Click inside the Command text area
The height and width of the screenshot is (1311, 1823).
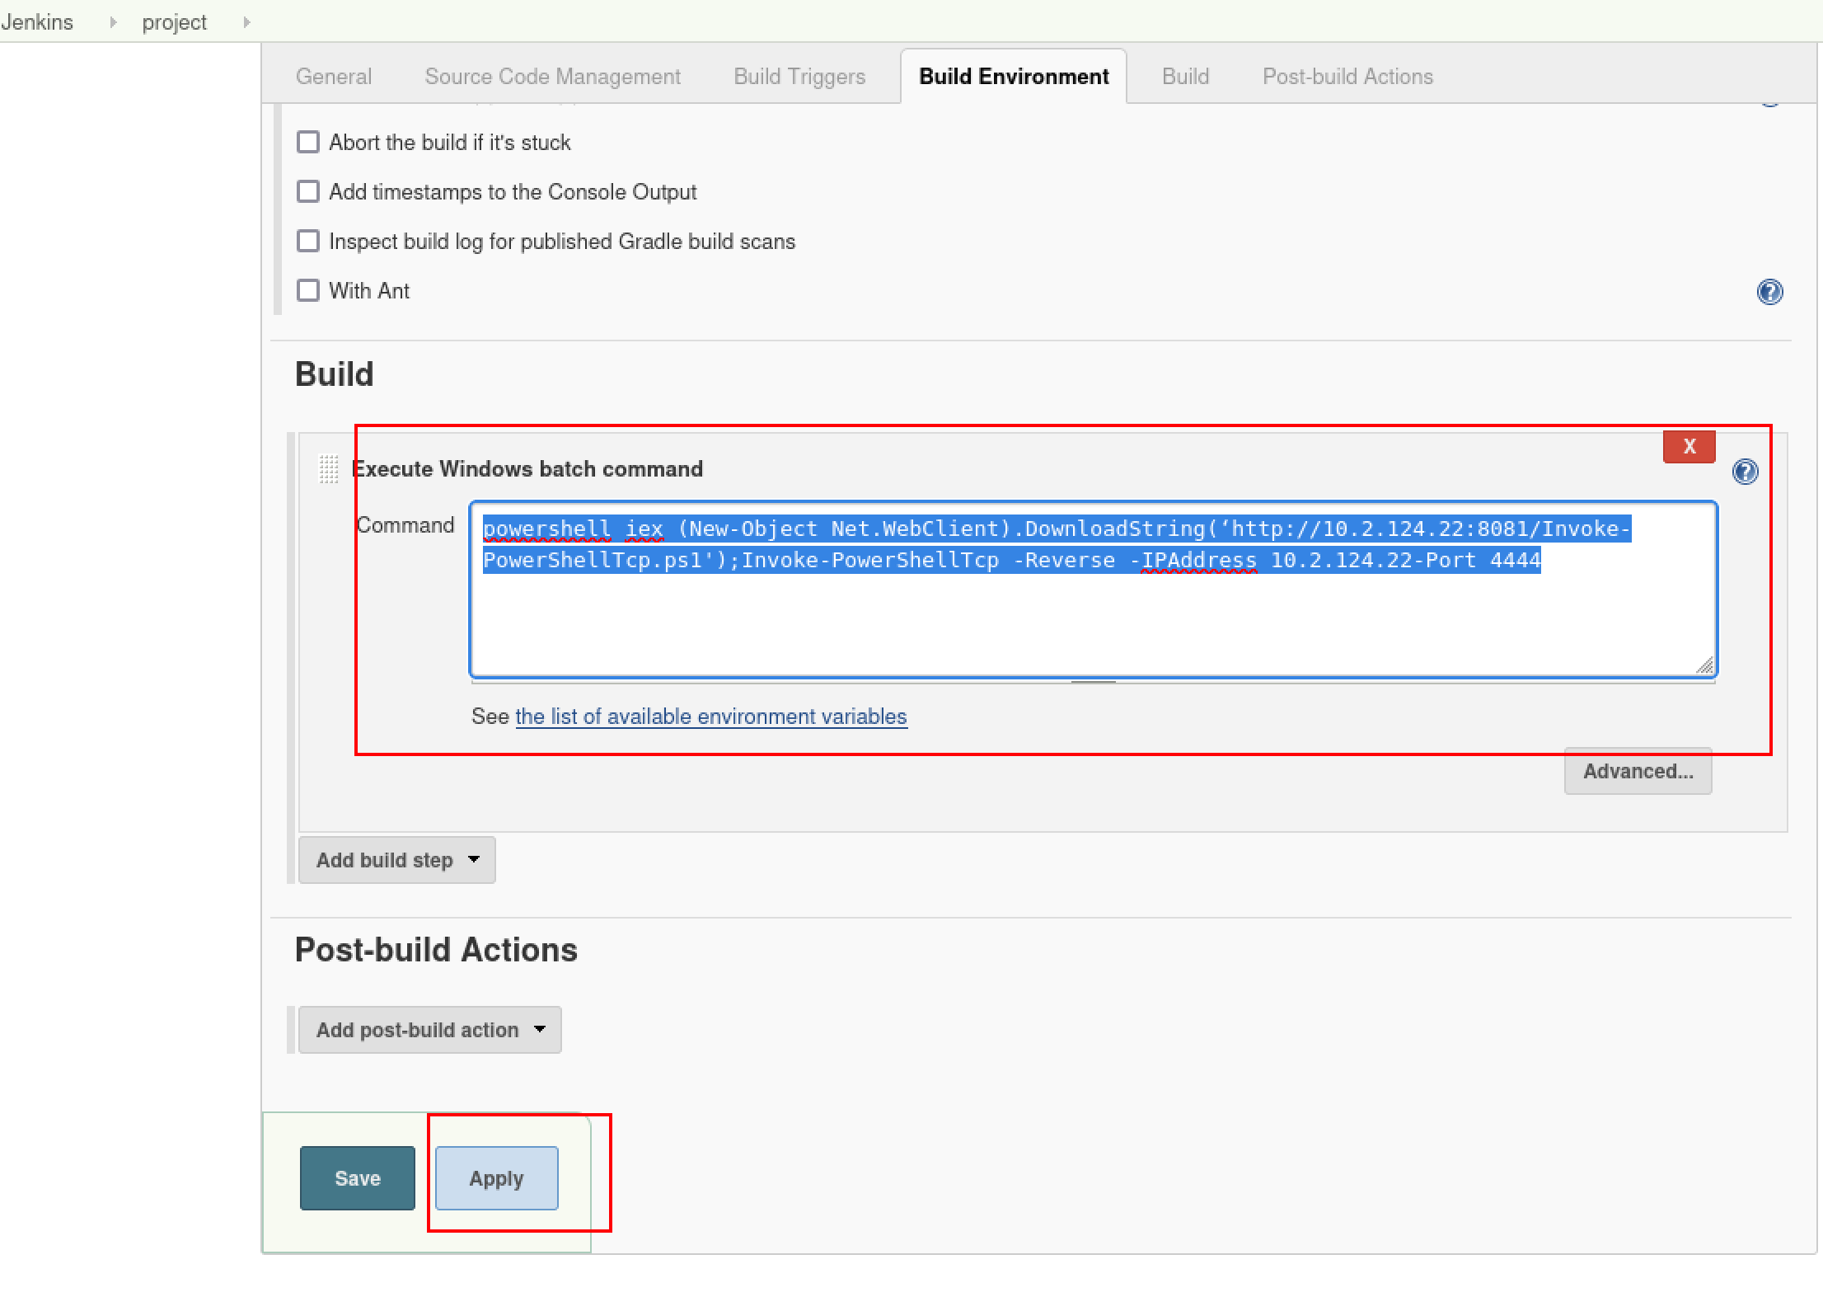click(1093, 618)
